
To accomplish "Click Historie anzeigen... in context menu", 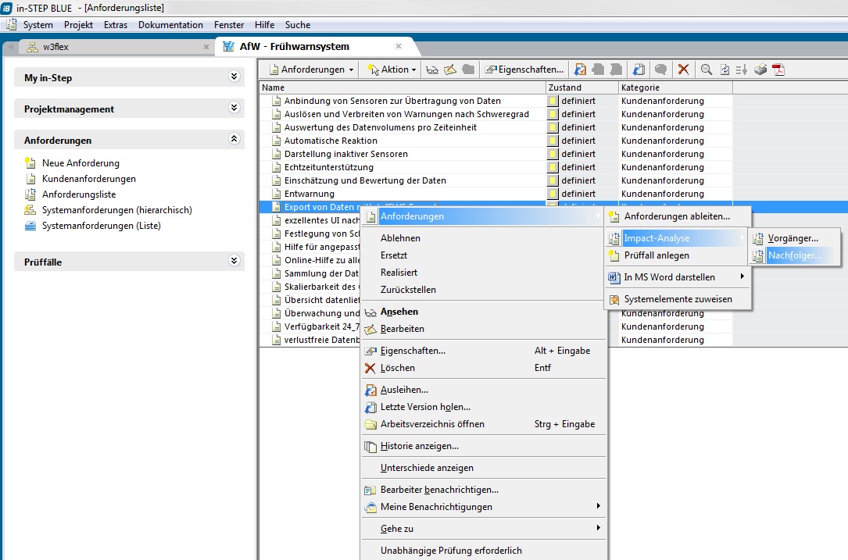I will [x=419, y=446].
